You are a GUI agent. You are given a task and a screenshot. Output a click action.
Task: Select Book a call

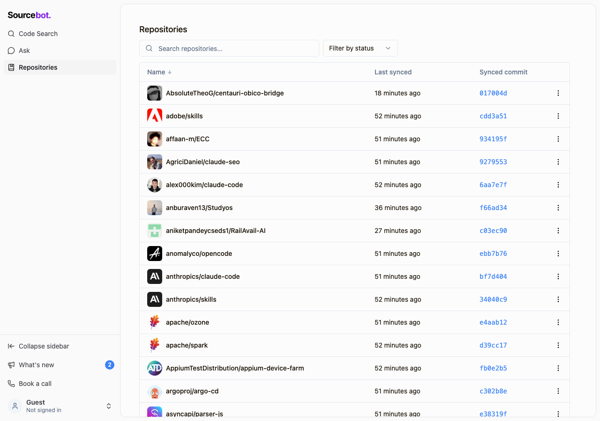pyautogui.click(x=60, y=384)
